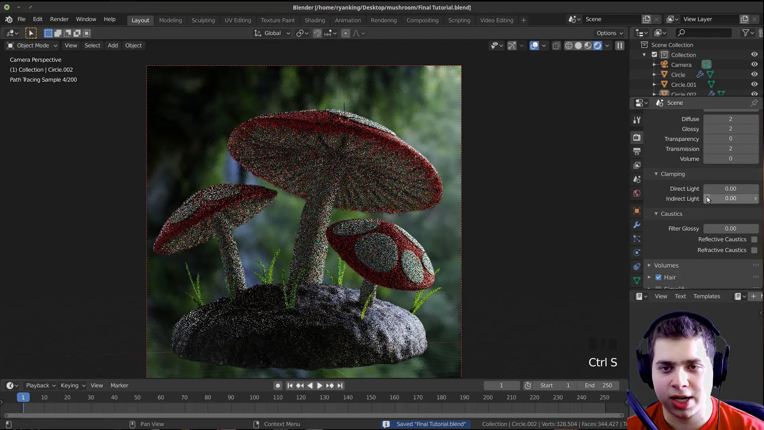Viewport: 764px width, 430px height.
Task: Click frame 1 on the timeline
Action: 23,397
